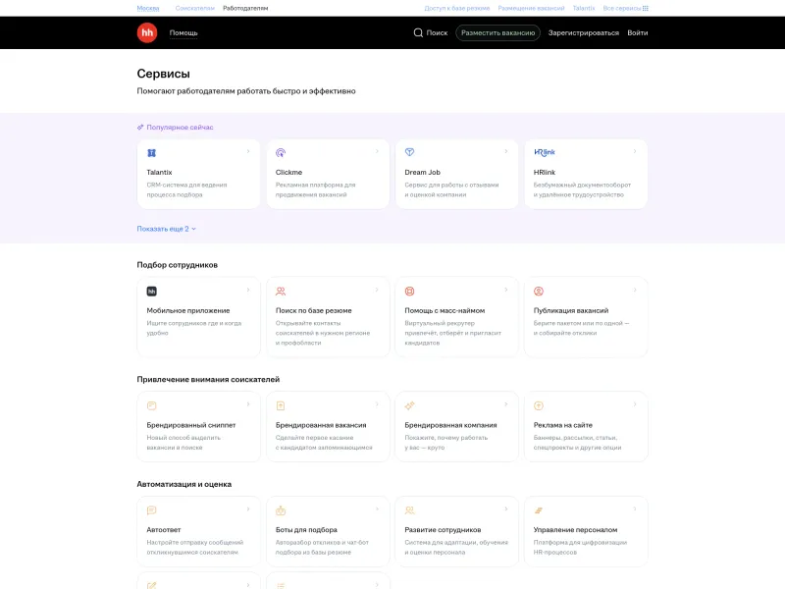
Task: Click the auto-reply chat icon
Action: click(152, 510)
